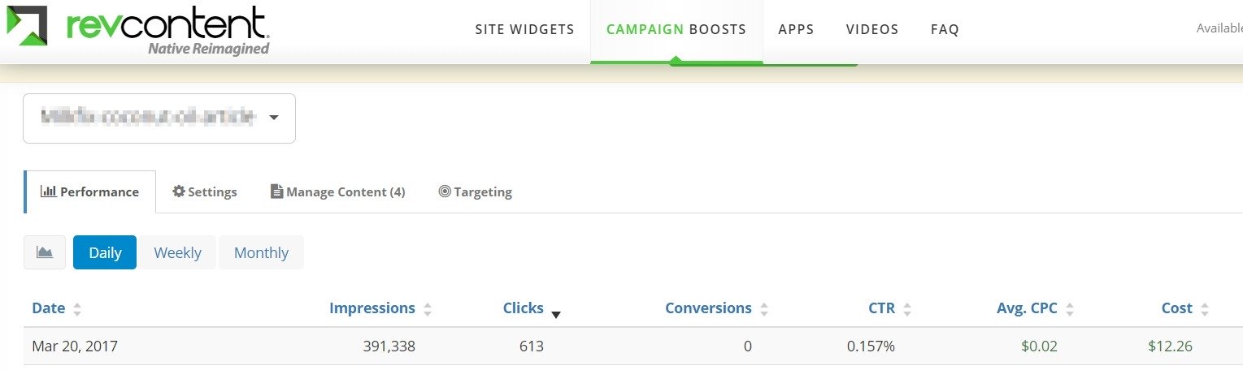The height and width of the screenshot is (370, 1243).
Task: Go to Site Widgets
Action: tap(525, 29)
